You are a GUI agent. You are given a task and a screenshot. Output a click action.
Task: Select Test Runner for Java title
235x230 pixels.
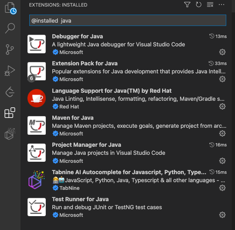coord(80,199)
